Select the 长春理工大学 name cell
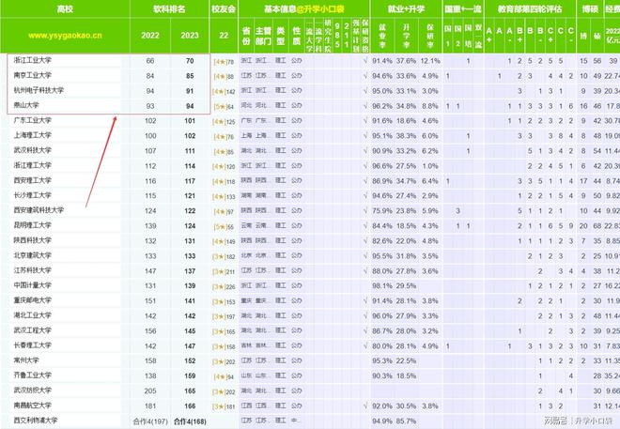The width and height of the screenshot is (620, 429). 33,345
